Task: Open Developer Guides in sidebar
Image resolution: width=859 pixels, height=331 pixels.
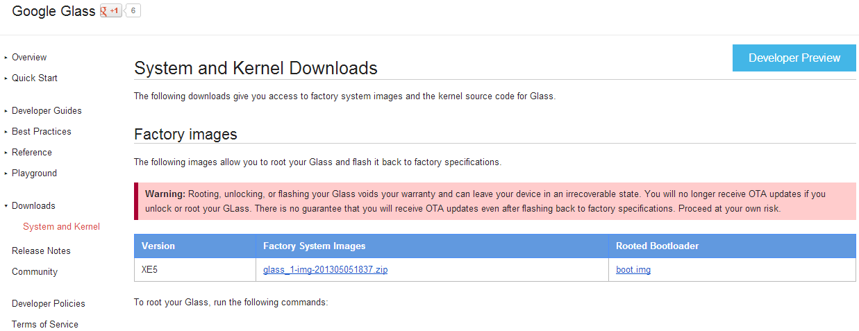Action: click(x=47, y=111)
